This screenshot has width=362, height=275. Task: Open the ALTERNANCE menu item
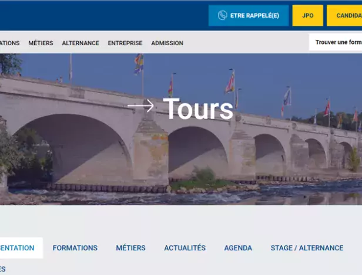point(81,43)
